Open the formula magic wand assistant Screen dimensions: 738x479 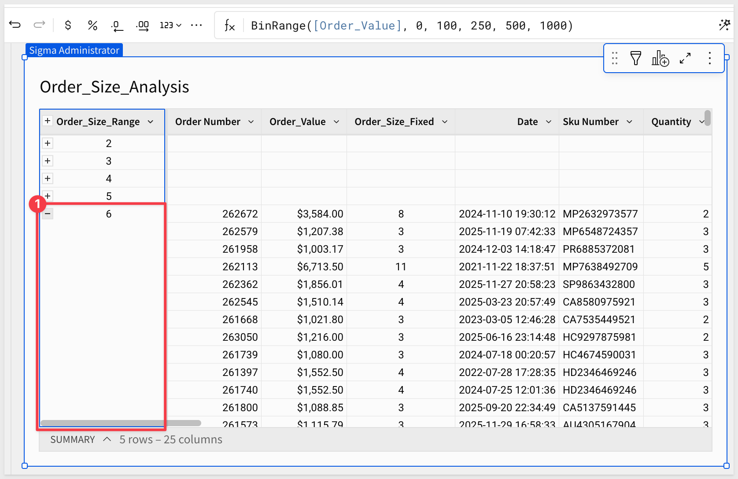[x=724, y=25]
